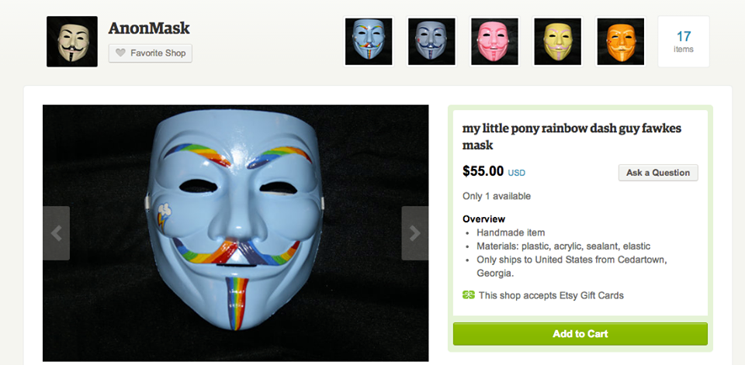
Task: Select the orange mask thumbnail
Action: click(x=620, y=41)
